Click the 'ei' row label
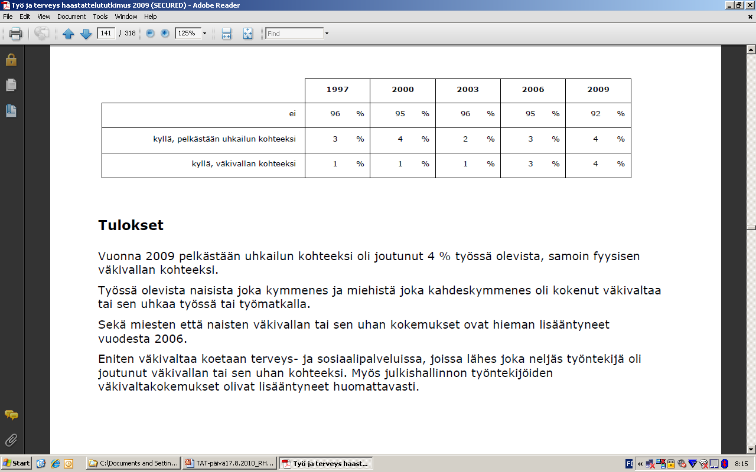This screenshot has height=472, width=756. [292, 114]
